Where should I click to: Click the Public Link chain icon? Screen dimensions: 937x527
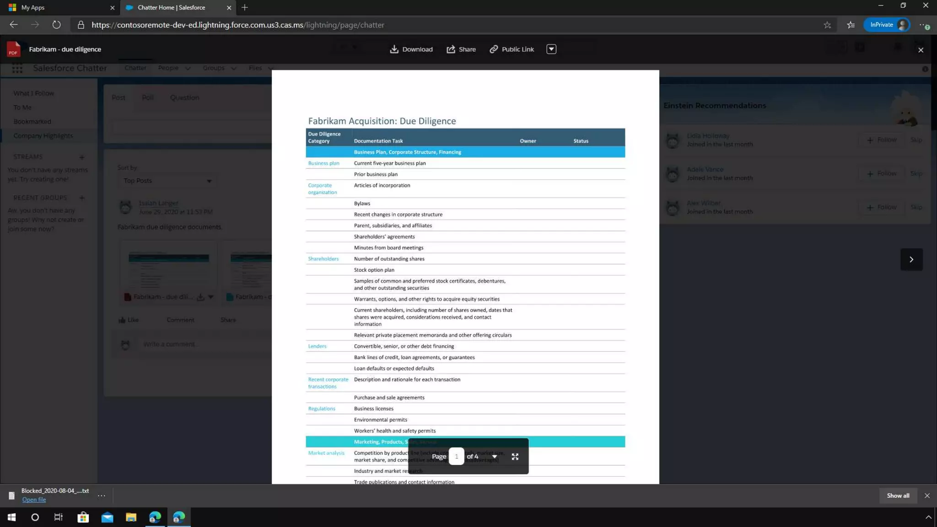tap(494, 49)
